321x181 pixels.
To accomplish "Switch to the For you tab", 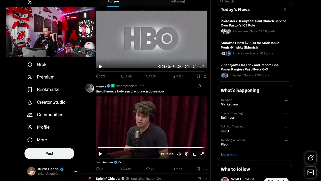I will (x=113, y=2).
